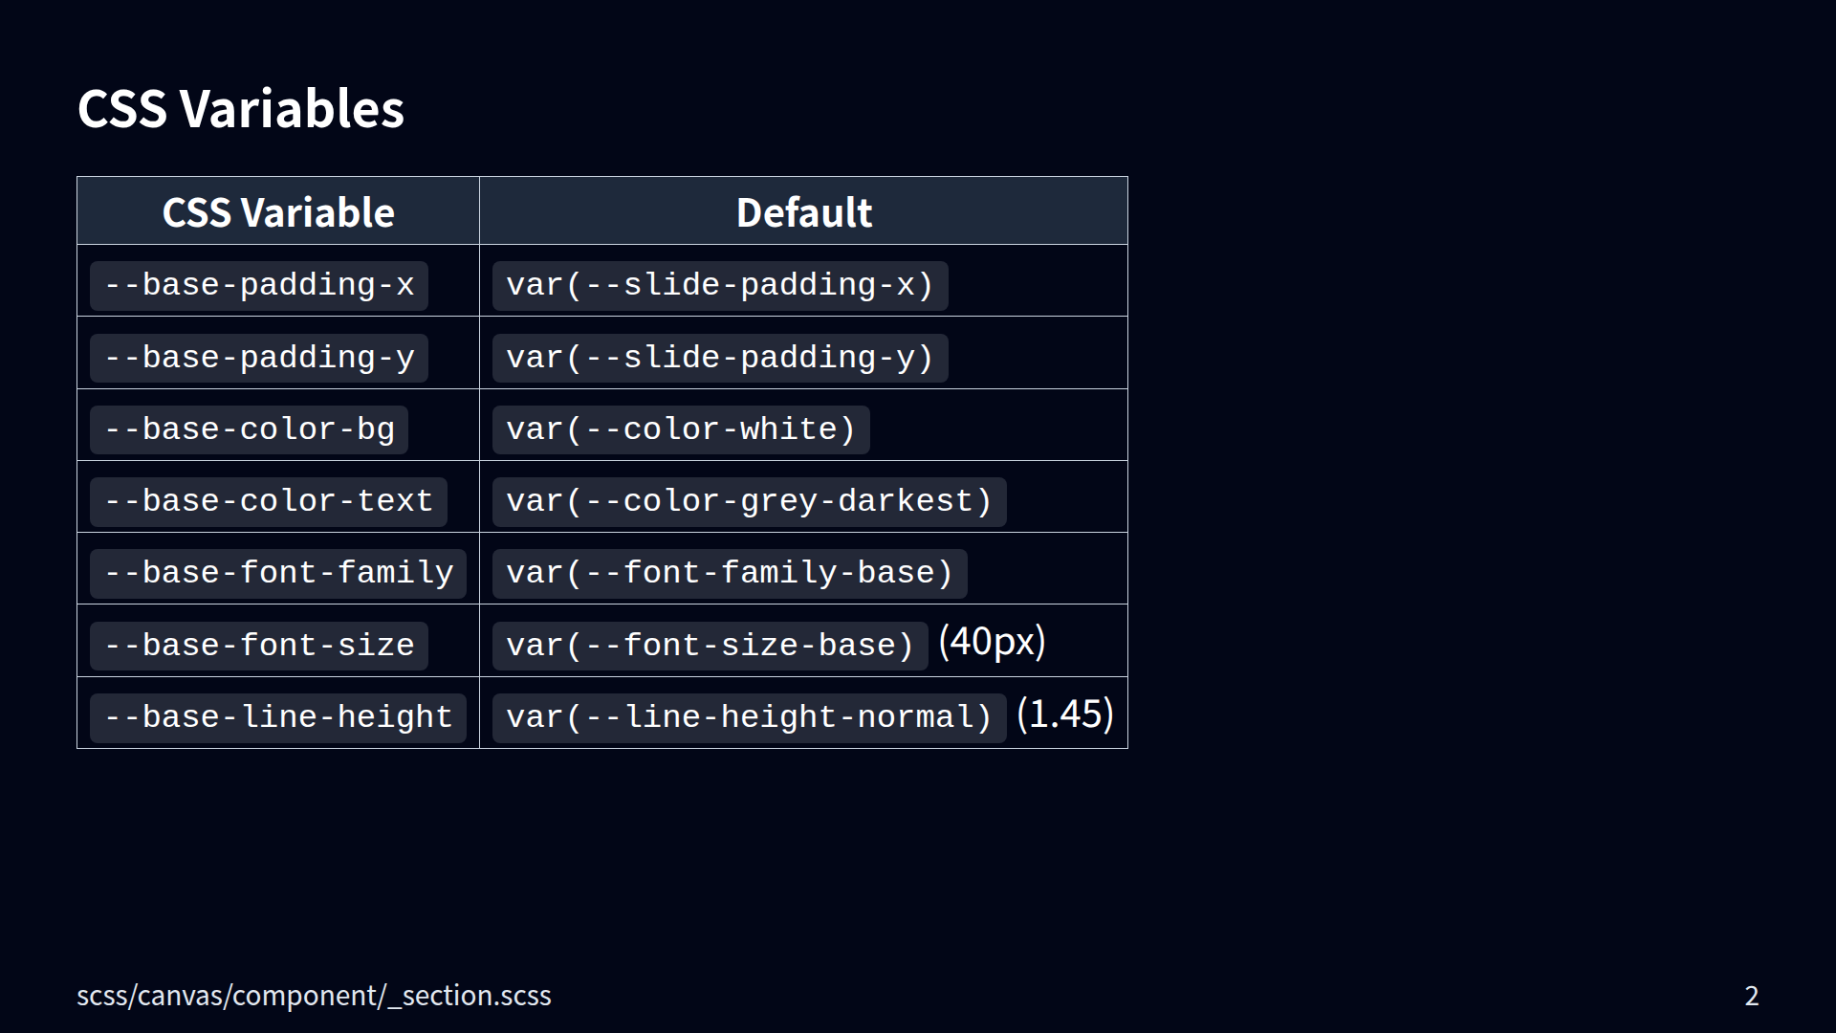The height and width of the screenshot is (1033, 1836).
Task: Click the var(--color-white) default value
Action: point(680,429)
